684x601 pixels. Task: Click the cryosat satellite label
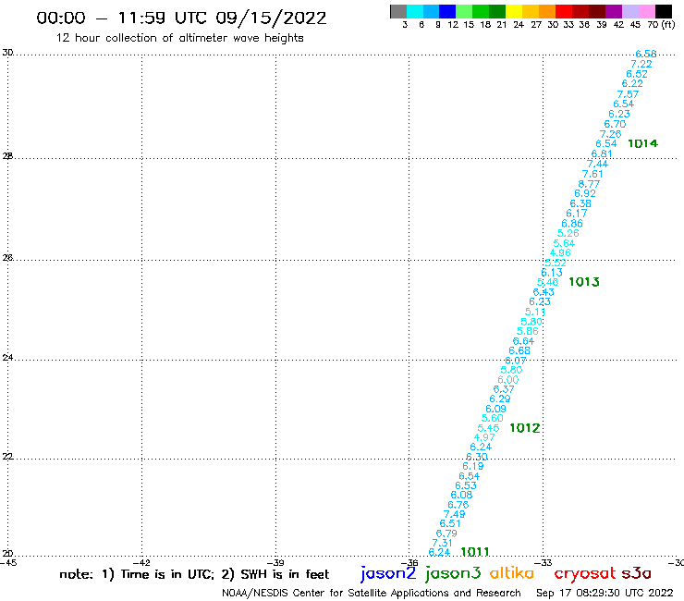(585, 573)
